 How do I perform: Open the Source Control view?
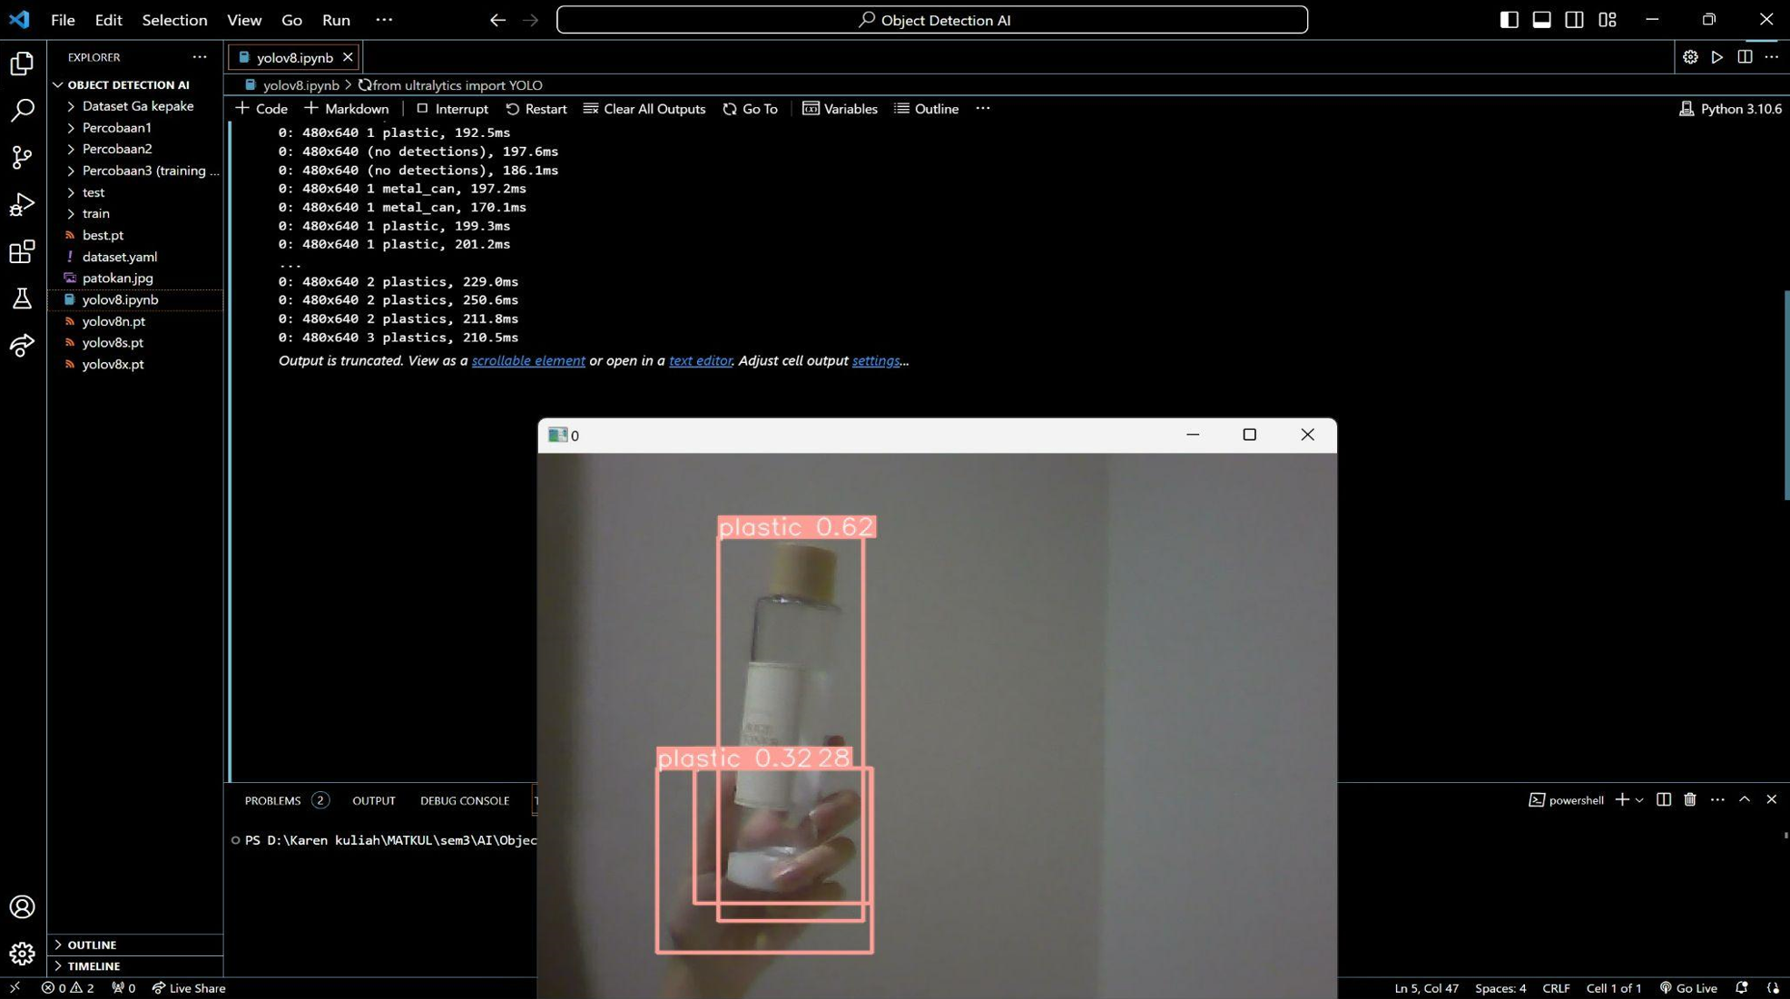point(22,157)
